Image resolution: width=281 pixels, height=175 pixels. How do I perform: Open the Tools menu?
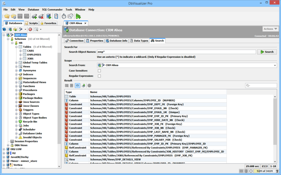[x=68, y=10]
